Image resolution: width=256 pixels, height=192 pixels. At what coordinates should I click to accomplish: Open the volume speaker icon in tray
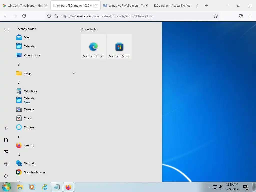click(x=221, y=187)
